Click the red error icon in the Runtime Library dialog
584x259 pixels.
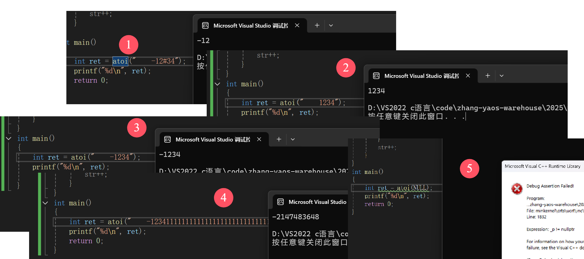(x=517, y=189)
